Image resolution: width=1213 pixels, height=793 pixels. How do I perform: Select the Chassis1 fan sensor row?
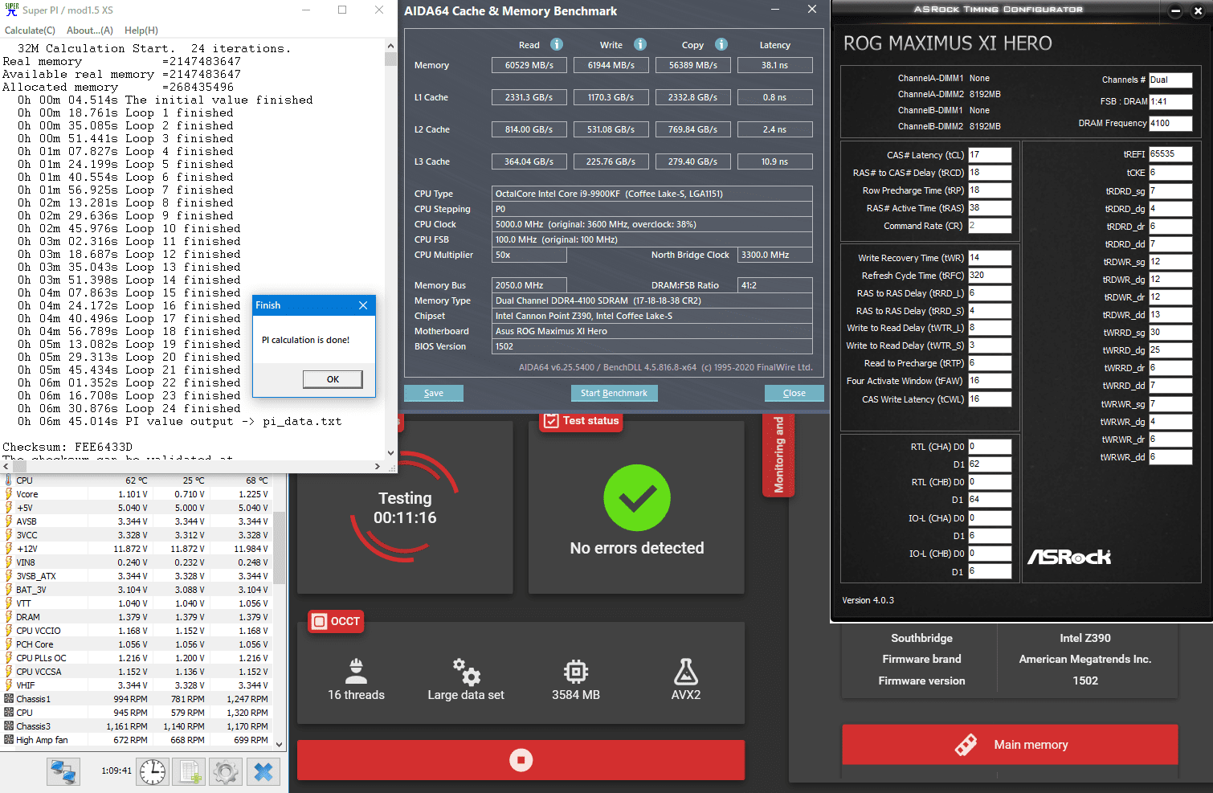(137, 699)
